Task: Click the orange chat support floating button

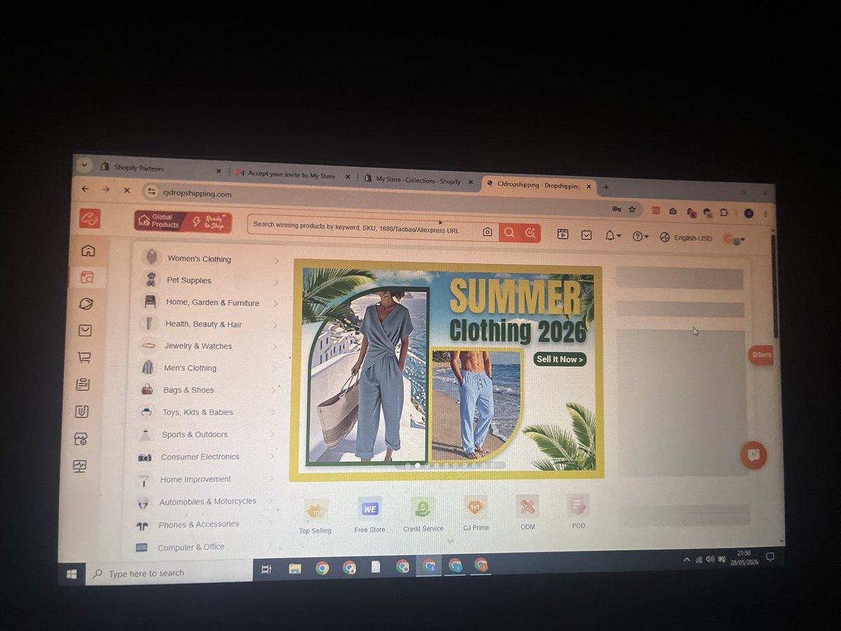Action: [x=754, y=455]
